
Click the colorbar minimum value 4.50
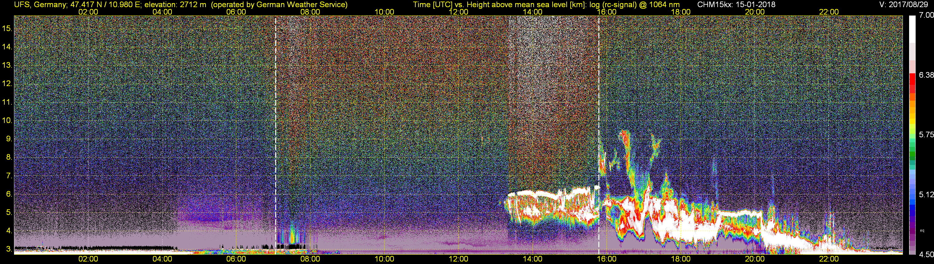click(926, 254)
